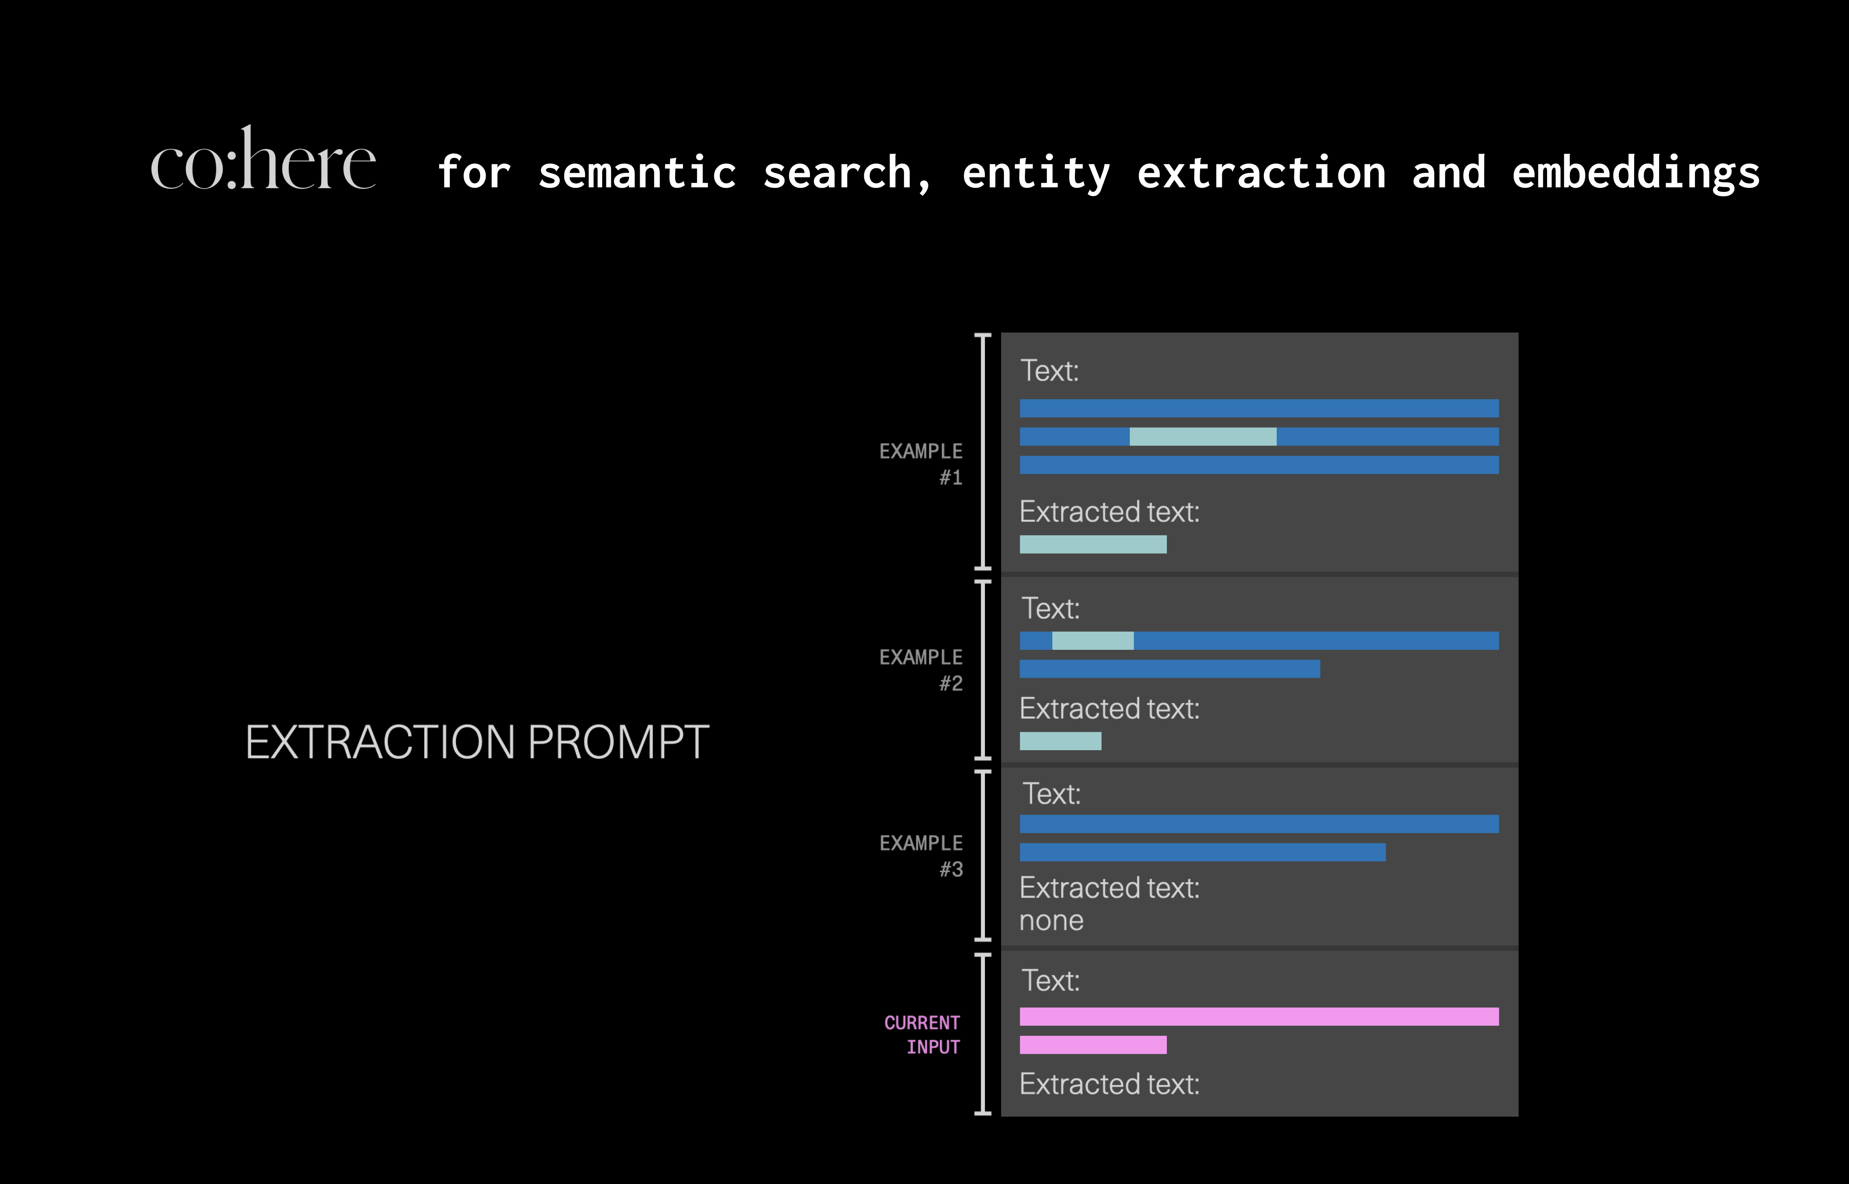The image size is (1849, 1184).
Task: Click the co:here logo
Action: (x=263, y=160)
